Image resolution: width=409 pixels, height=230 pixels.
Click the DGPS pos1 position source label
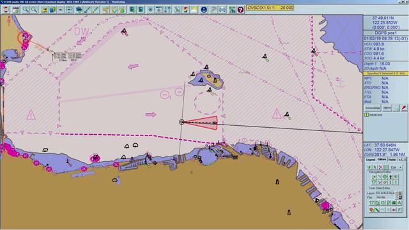386,33
